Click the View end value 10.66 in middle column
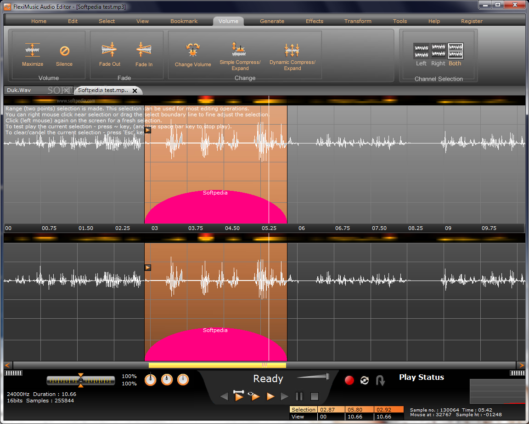This screenshot has height=424, width=529. [359, 417]
